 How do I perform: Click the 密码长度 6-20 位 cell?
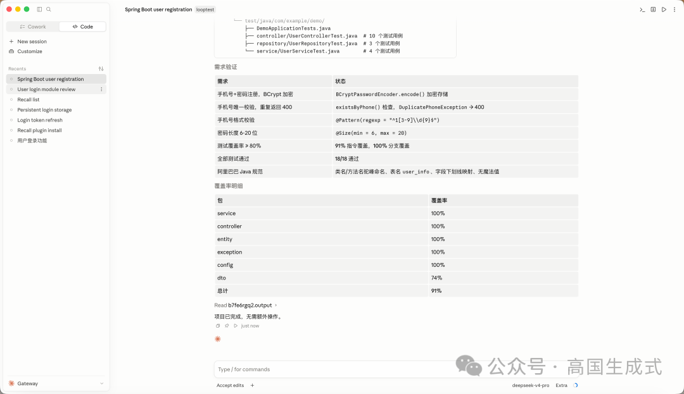tap(273, 133)
